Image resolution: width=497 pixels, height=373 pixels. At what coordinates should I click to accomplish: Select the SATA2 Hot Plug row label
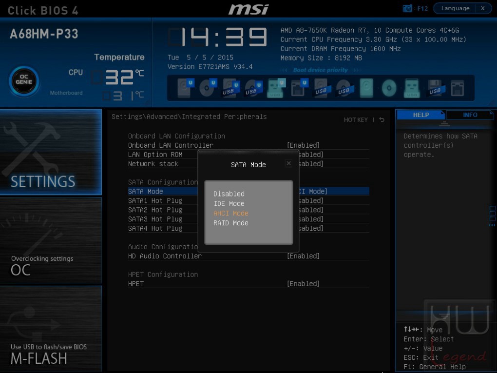tap(155, 210)
